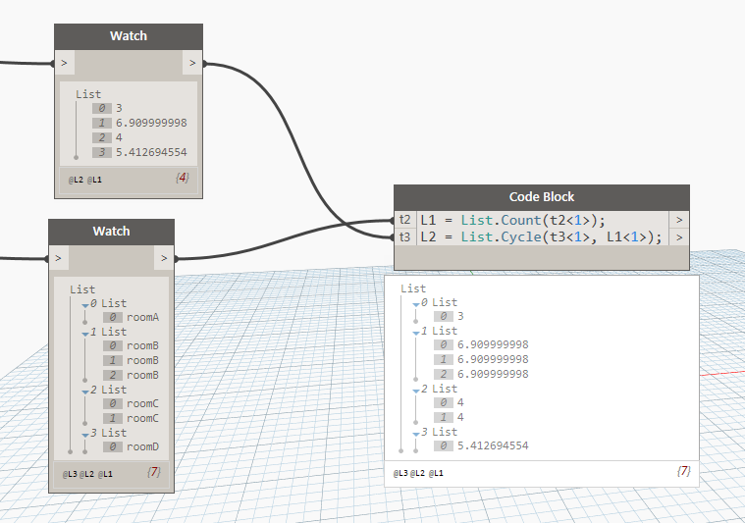
Task: Click the @L2 level label in the top Watch node
Action: (75, 181)
